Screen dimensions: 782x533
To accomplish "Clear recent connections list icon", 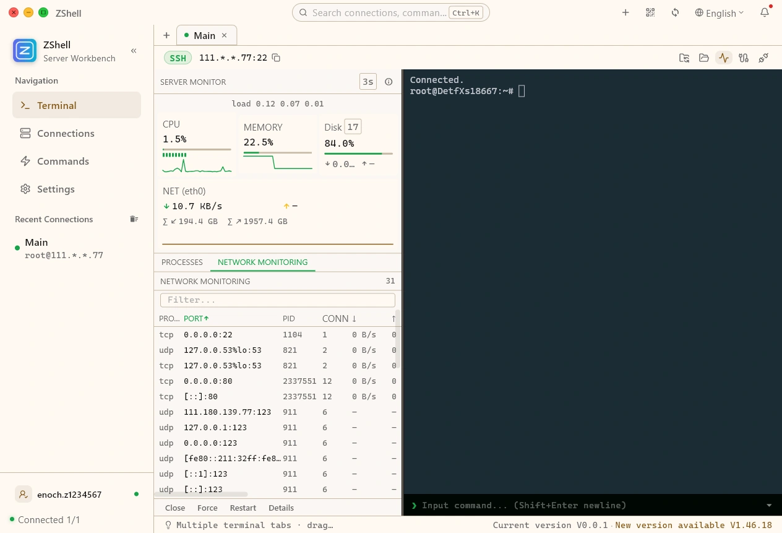I will point(134,219).
